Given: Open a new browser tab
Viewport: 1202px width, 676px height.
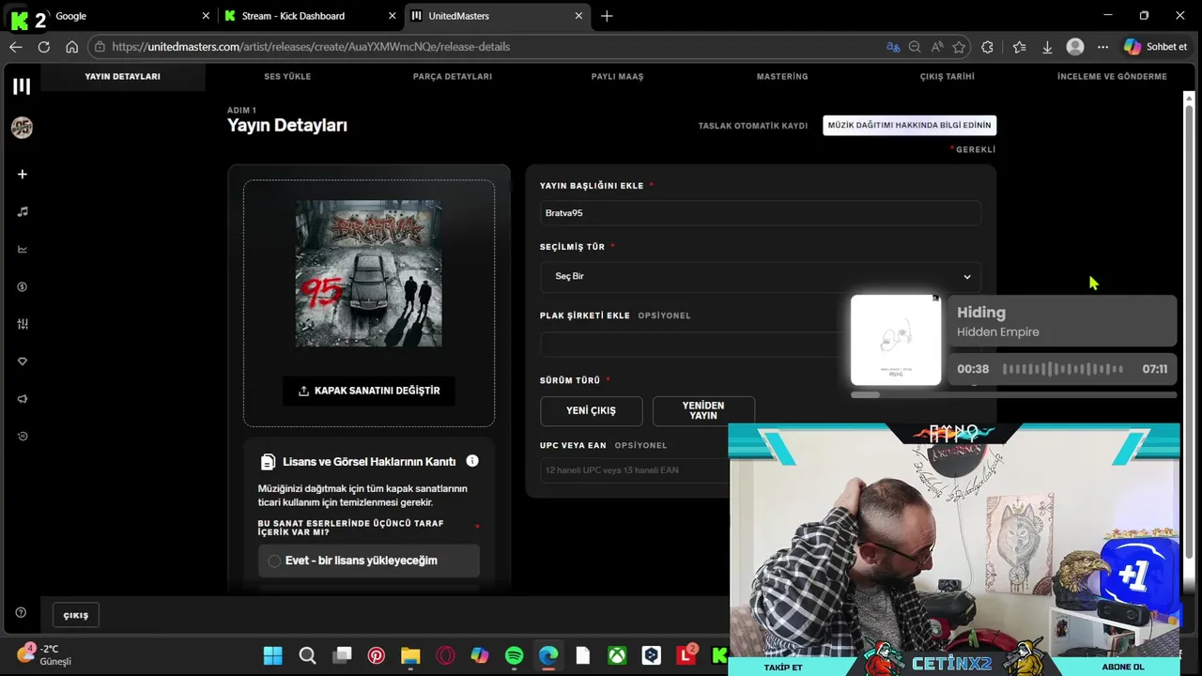Looking at the screenshot, I should point(607,16).
